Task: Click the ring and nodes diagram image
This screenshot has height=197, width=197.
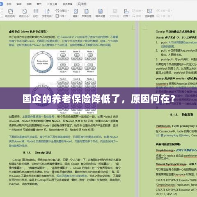Action: (x=64, y=82)
